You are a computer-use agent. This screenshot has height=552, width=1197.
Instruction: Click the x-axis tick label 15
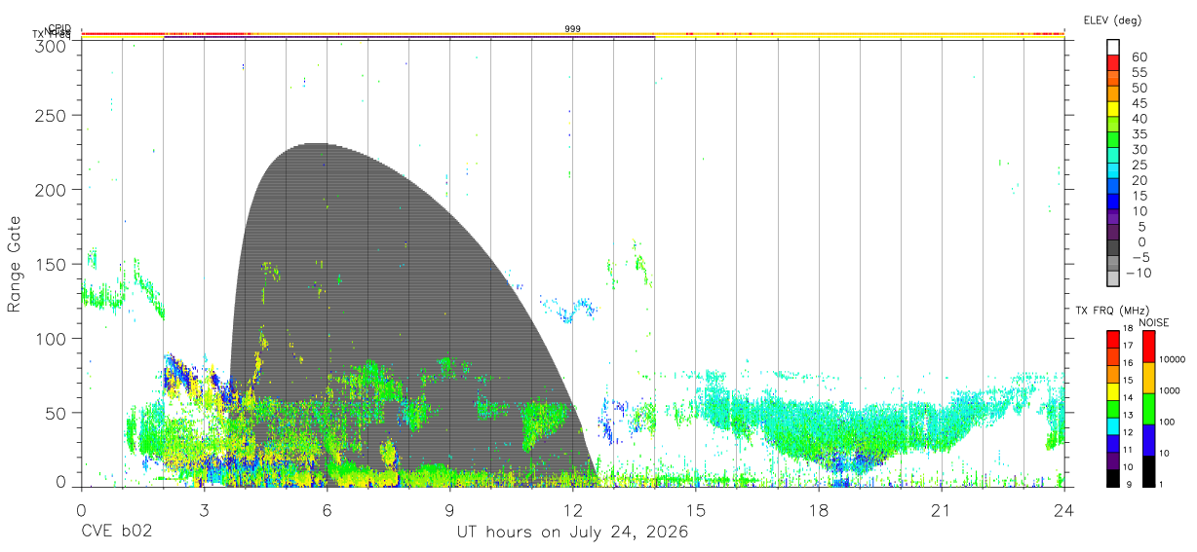[x=696, y=510]
